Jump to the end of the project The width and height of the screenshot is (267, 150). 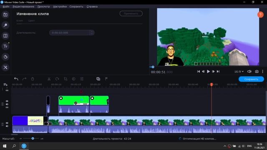point(218,72)
